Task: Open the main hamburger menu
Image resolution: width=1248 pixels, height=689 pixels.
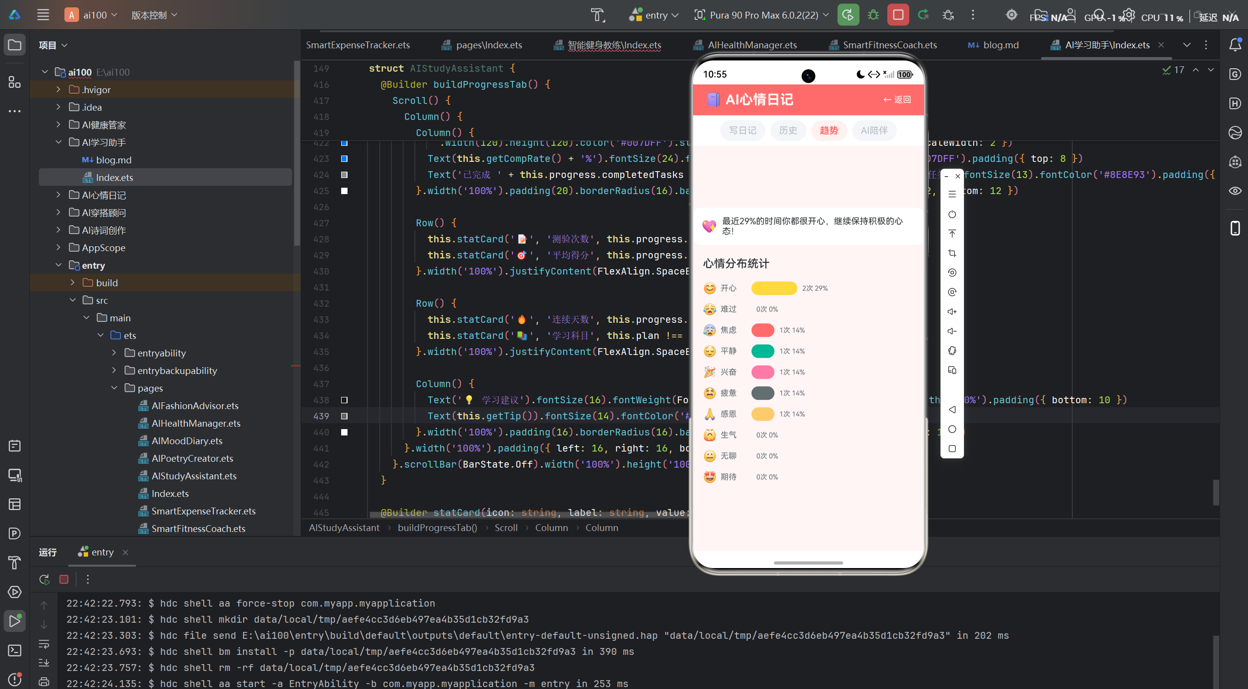Action: 43,15
